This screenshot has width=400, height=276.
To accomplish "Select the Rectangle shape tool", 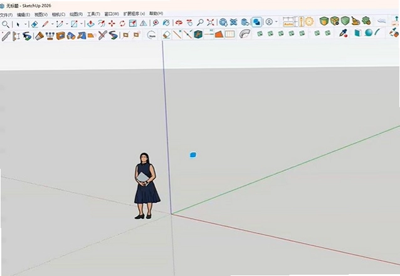I will pos(74,24).
